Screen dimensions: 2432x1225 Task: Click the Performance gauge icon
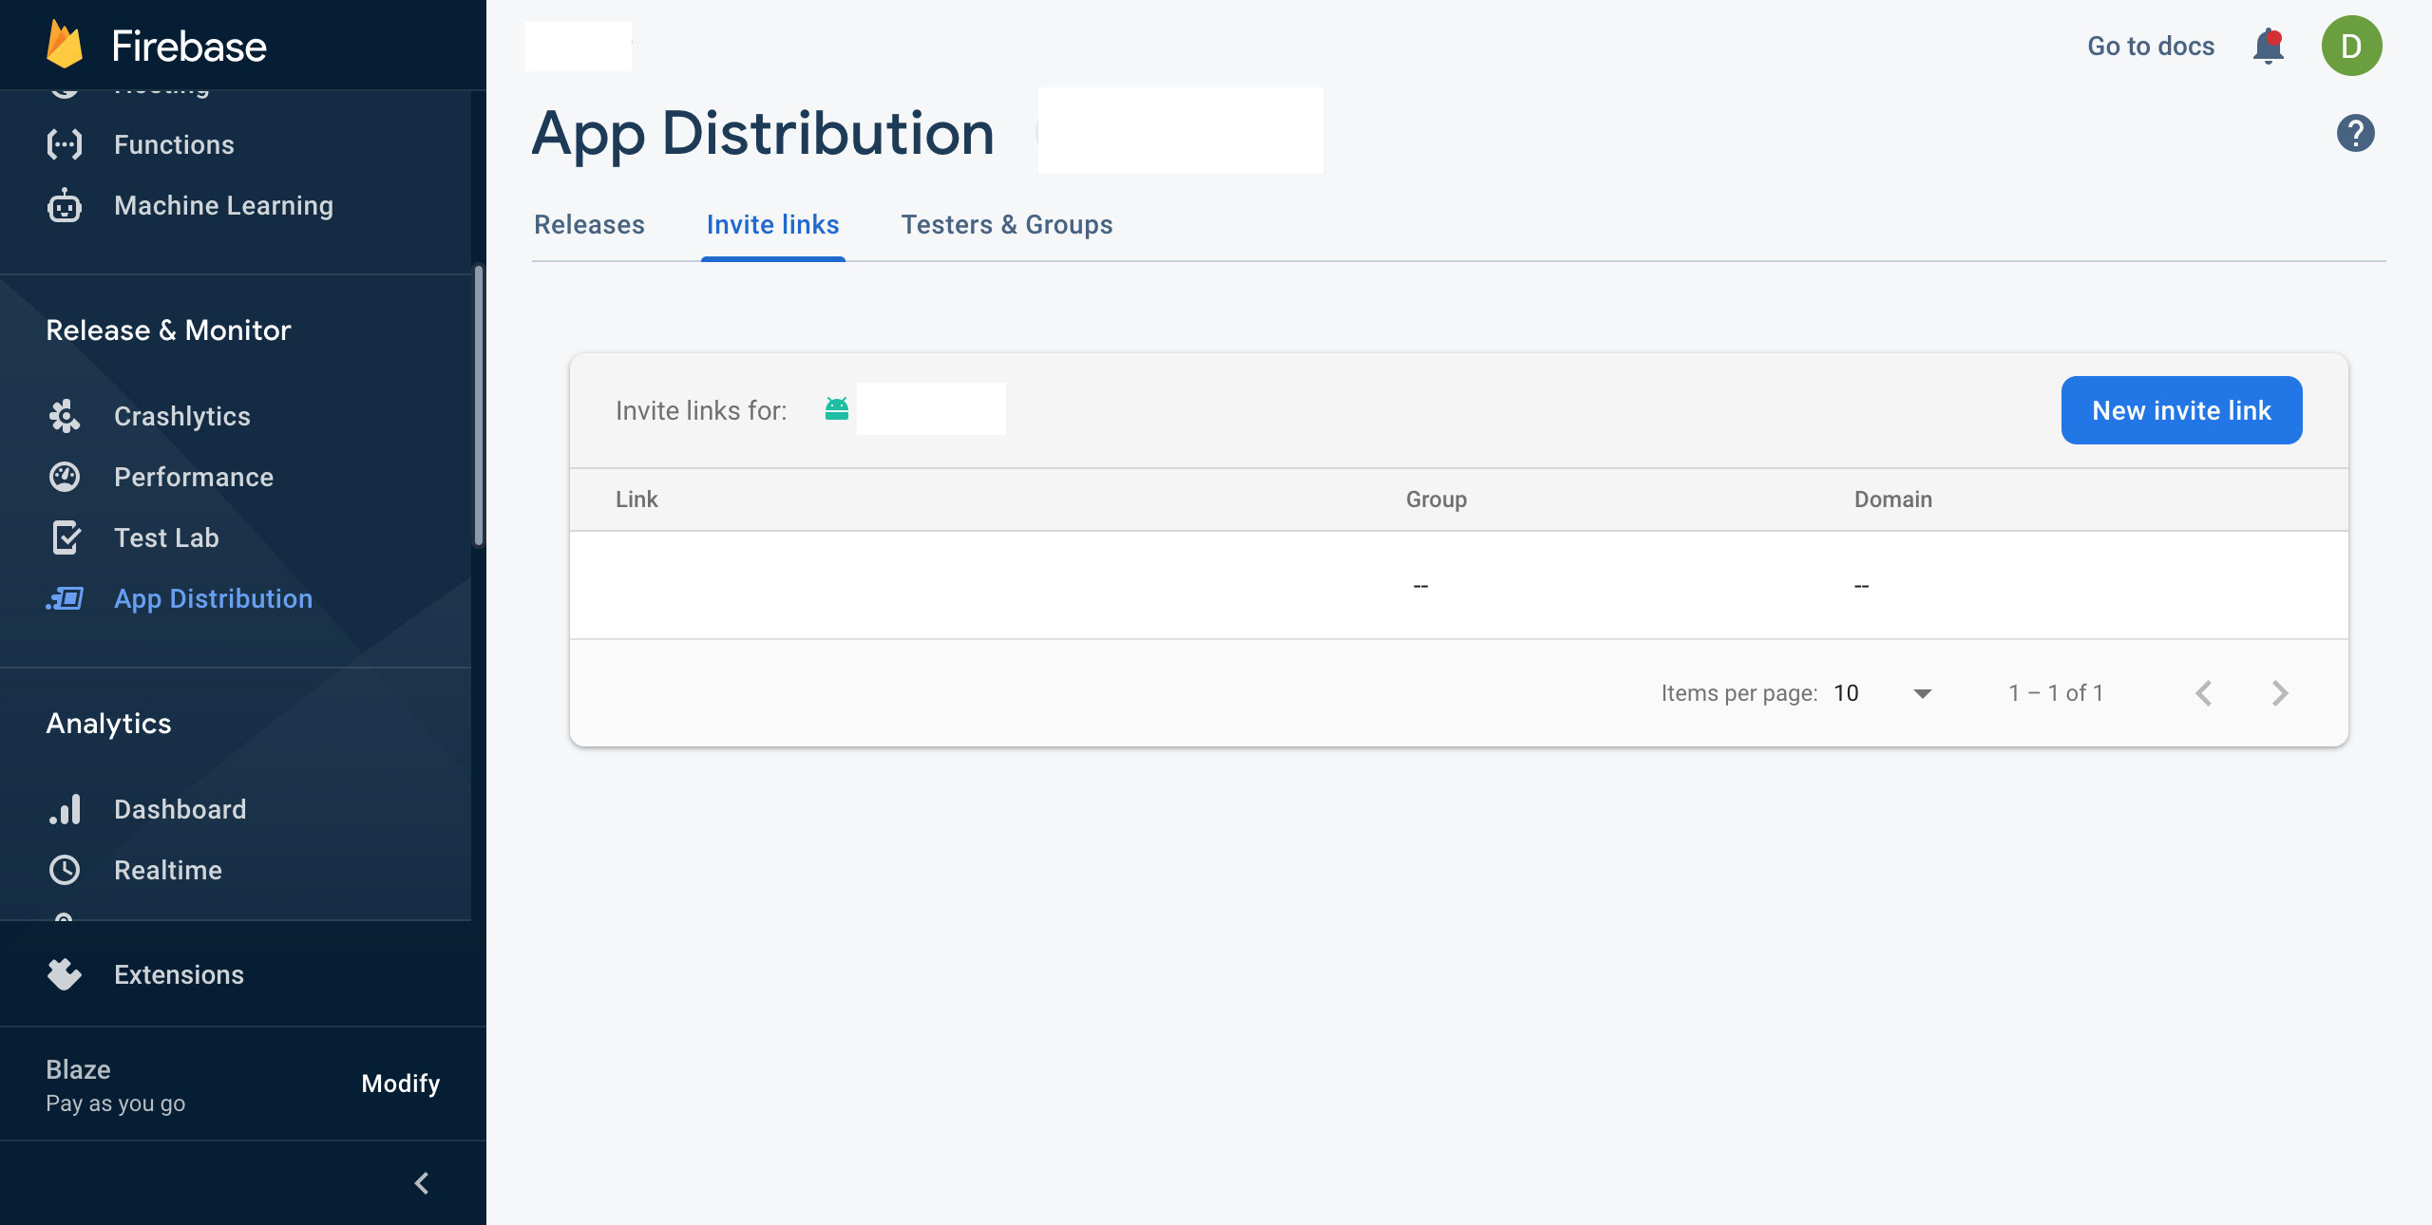click(x=65, y=477)
